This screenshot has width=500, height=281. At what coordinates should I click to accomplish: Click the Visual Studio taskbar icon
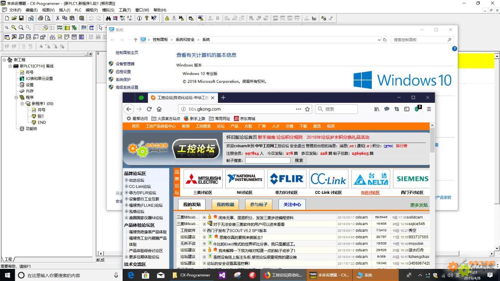tap(222, 275)
